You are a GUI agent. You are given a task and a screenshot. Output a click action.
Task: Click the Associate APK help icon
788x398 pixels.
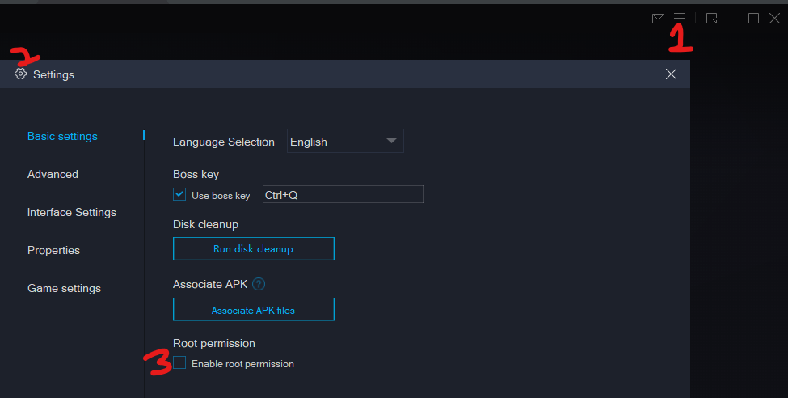pos(259,284)
